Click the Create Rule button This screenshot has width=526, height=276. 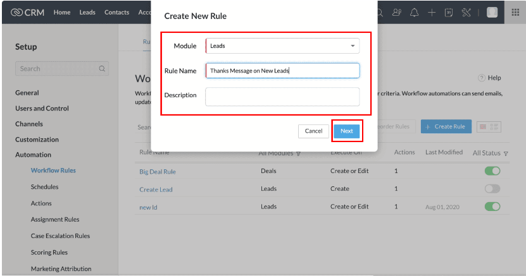446,126
